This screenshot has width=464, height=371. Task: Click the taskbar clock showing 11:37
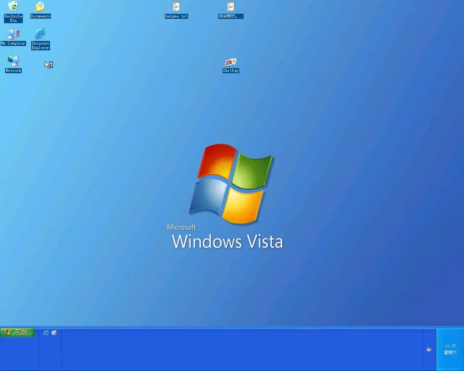point(450,346)
